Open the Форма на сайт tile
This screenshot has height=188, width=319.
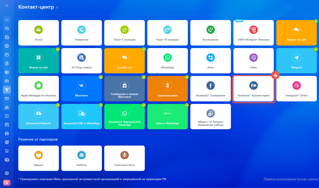(39, 61)
